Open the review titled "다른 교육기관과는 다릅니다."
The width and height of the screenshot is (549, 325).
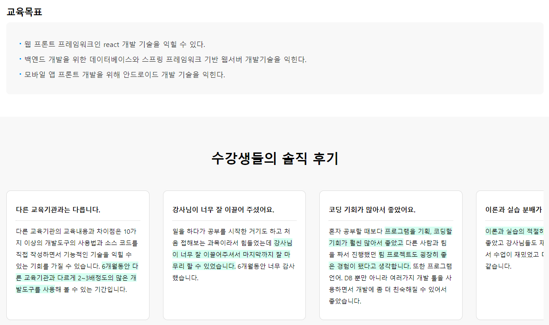point(58,210)
